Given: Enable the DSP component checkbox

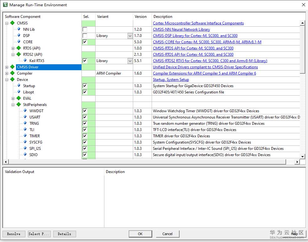Looking at the screenshot, I should coord(85,36).
